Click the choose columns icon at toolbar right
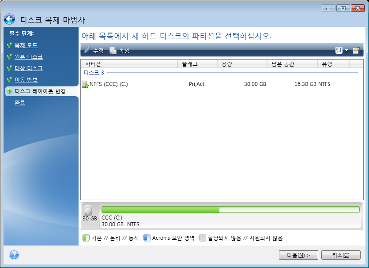This screenshot has width=369, height=268. point(356,50)
